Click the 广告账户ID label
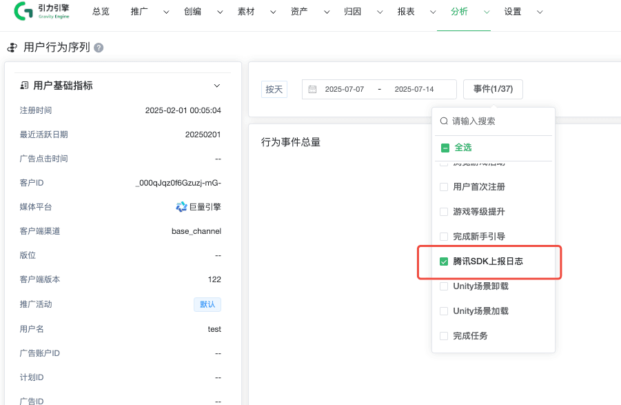 pos(39,353)
